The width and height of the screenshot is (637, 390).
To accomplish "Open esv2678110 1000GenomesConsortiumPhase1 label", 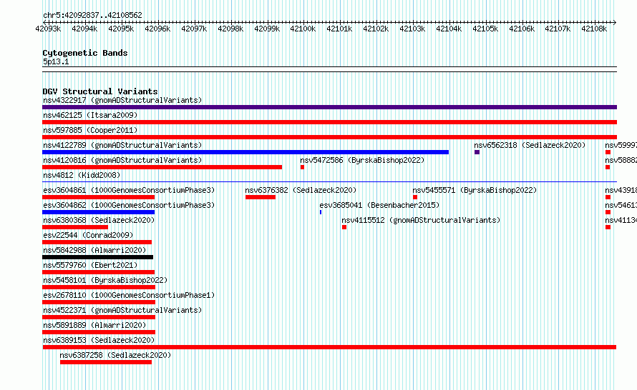I will pos(129,295).
